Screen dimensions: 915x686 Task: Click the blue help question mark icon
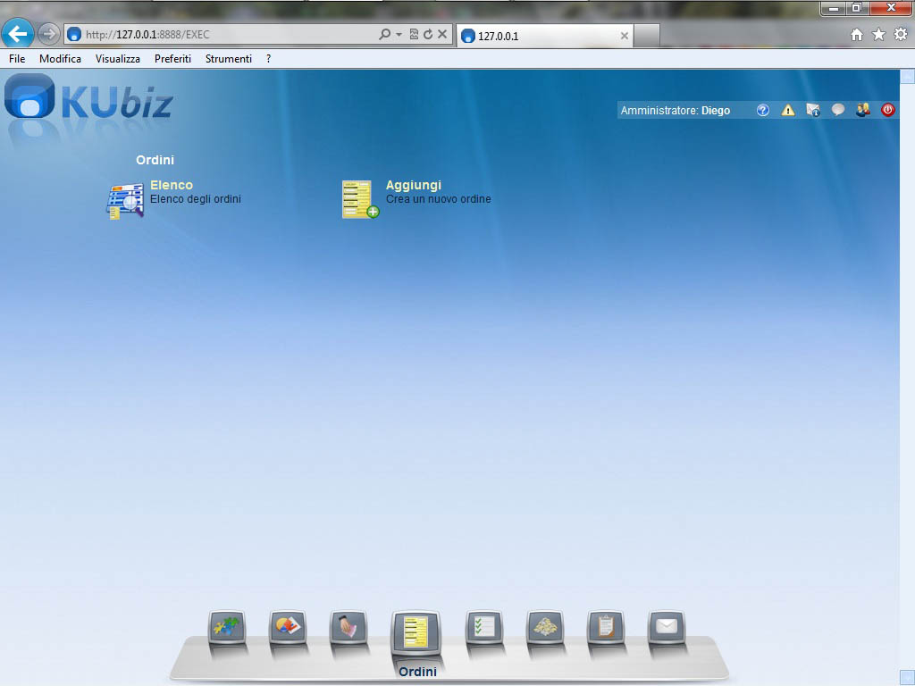point(763,111)
